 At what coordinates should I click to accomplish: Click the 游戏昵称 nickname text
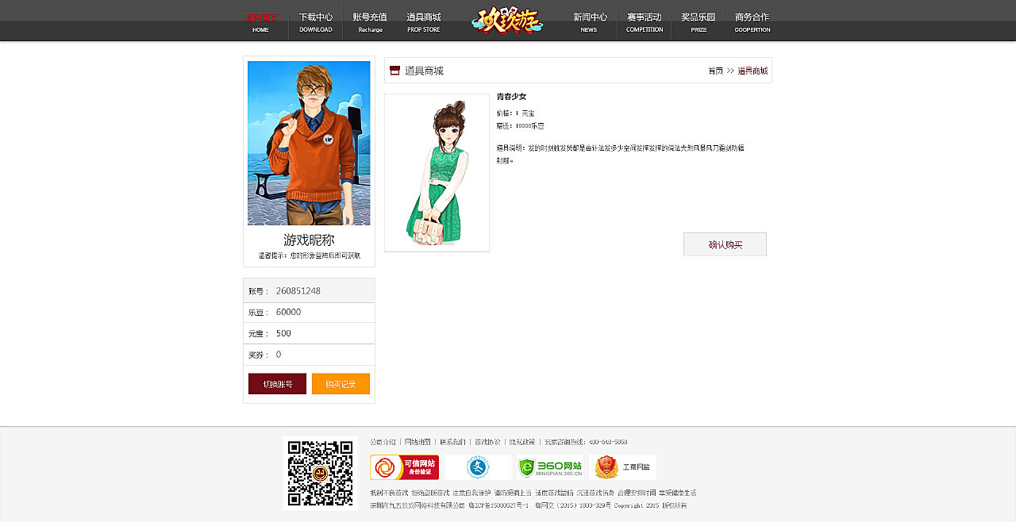(309, 240)
